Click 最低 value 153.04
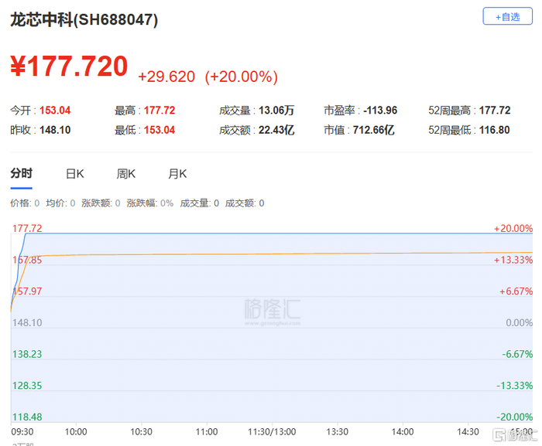The height and width of the screenshot is (446, 542). [x=160, y=130]
